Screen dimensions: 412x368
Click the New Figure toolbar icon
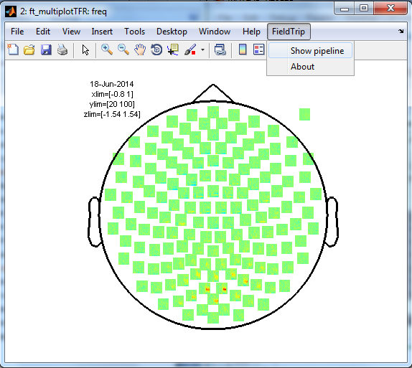13,49
